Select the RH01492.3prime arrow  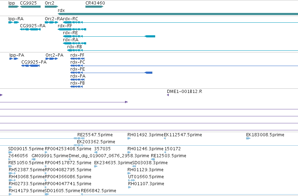(x=129, y=138)
